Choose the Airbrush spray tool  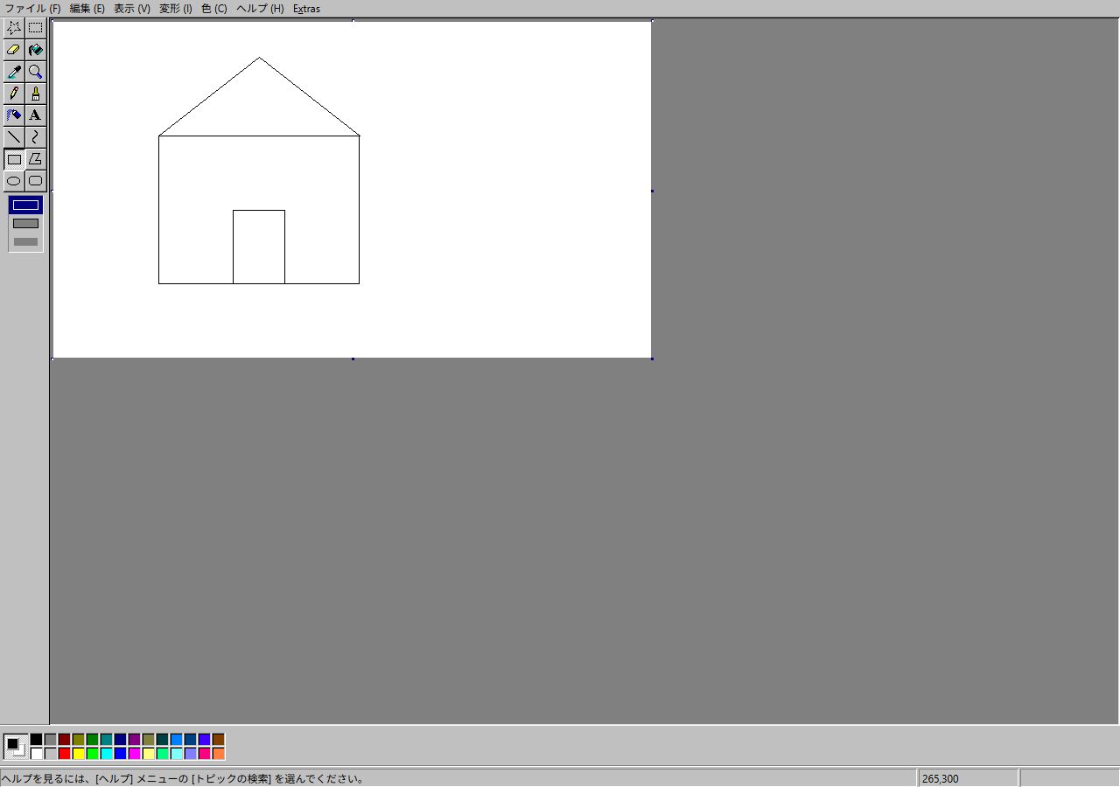click(x=14, y=115)
